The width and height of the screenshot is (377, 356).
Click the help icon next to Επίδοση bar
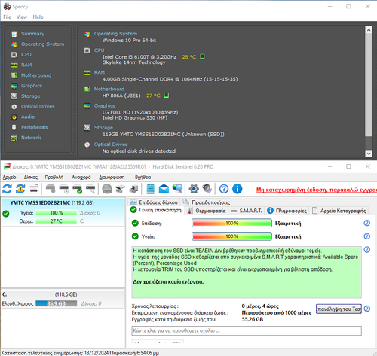(x=367, y=223)
